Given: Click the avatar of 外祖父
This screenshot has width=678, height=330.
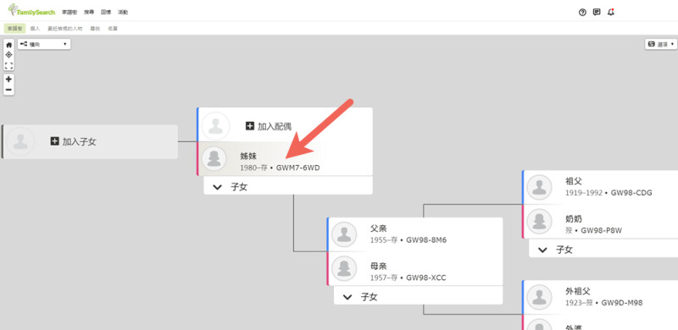Looking at the screenshot, I should click(x=539, y=297).
